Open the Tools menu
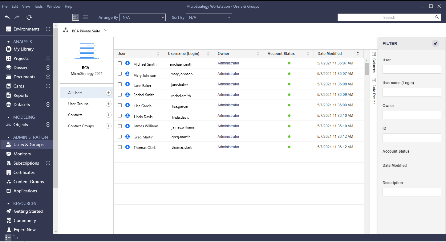 point(38,6)
